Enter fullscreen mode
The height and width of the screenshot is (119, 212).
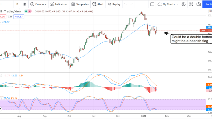191,4
